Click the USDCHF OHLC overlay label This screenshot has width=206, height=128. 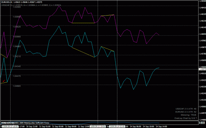pyautogui.click(x=31, y=5)
